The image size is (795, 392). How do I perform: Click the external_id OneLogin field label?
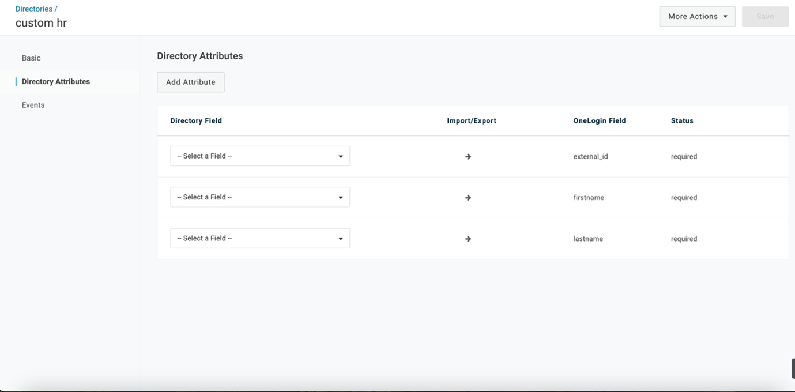coord(590,157)
